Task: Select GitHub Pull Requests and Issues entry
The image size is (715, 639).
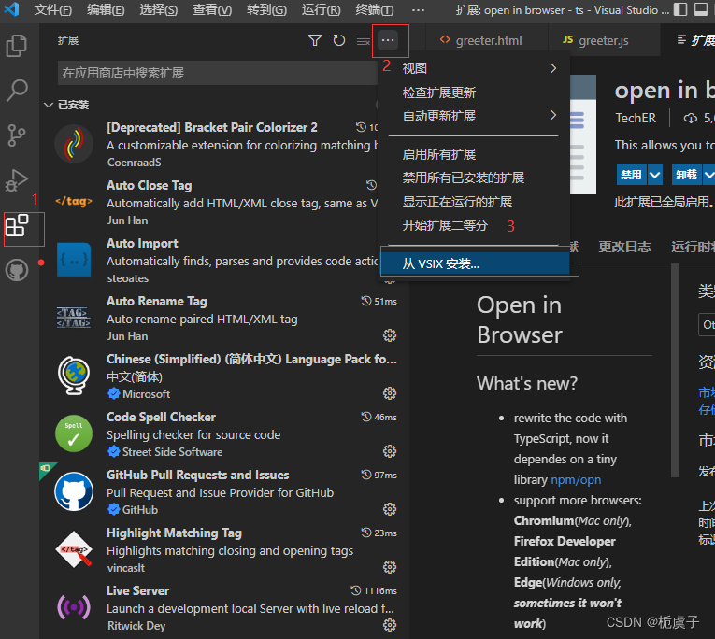Action: pyautogui.click(x=224, y=492)
